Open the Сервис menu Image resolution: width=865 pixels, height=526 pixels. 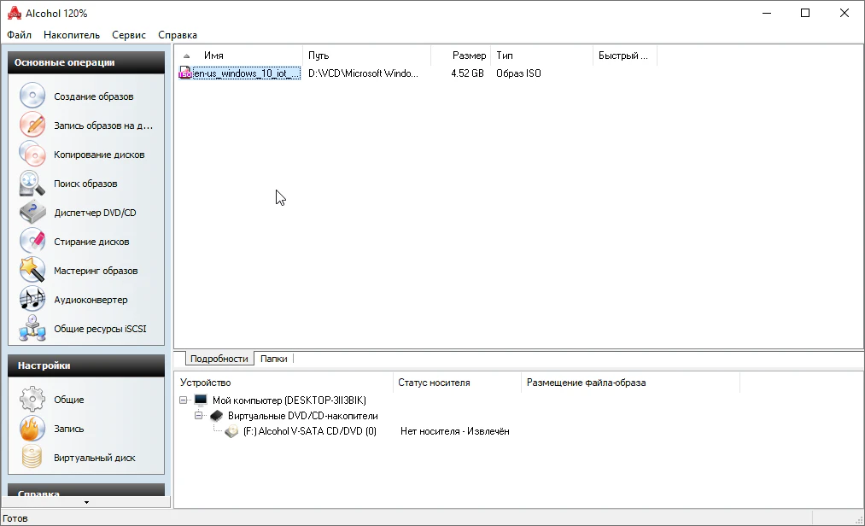(129, 35)
